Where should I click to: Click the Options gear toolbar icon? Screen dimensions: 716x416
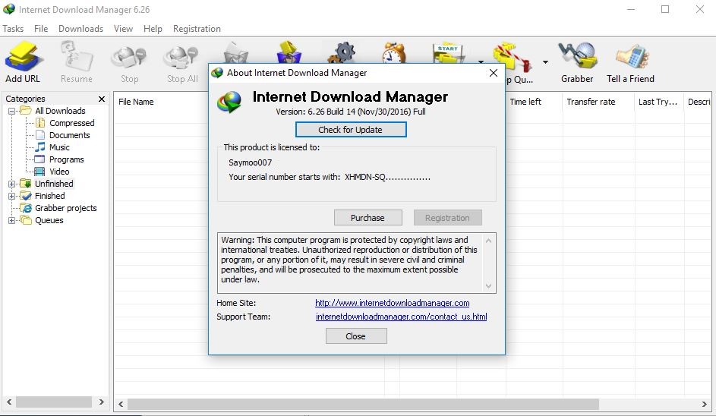pyautogui.click(x=342, y=53)
